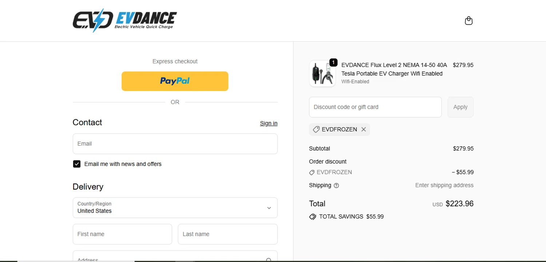546x262 pixels.
Task: Click the Order discount label
Action: coord(328,162)
